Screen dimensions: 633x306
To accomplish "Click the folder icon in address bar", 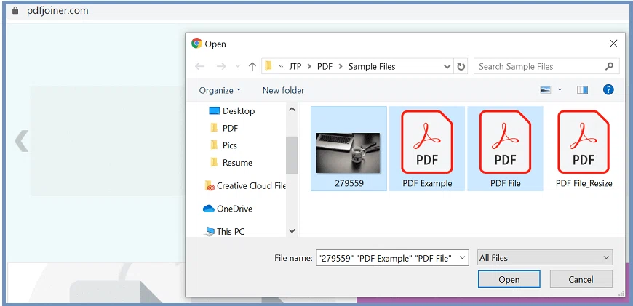I will click(268, 65).
